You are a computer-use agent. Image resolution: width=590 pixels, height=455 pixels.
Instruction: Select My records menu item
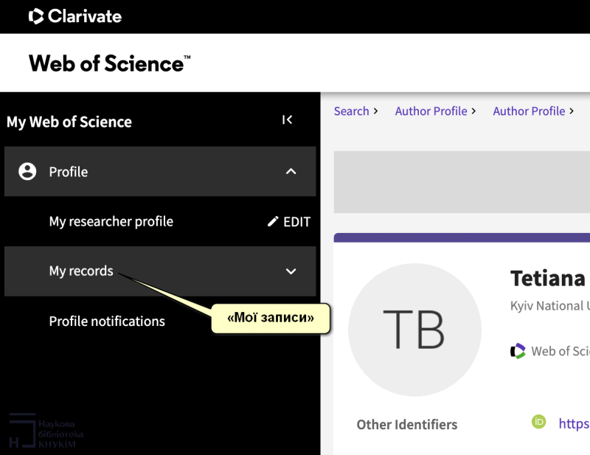81,271
